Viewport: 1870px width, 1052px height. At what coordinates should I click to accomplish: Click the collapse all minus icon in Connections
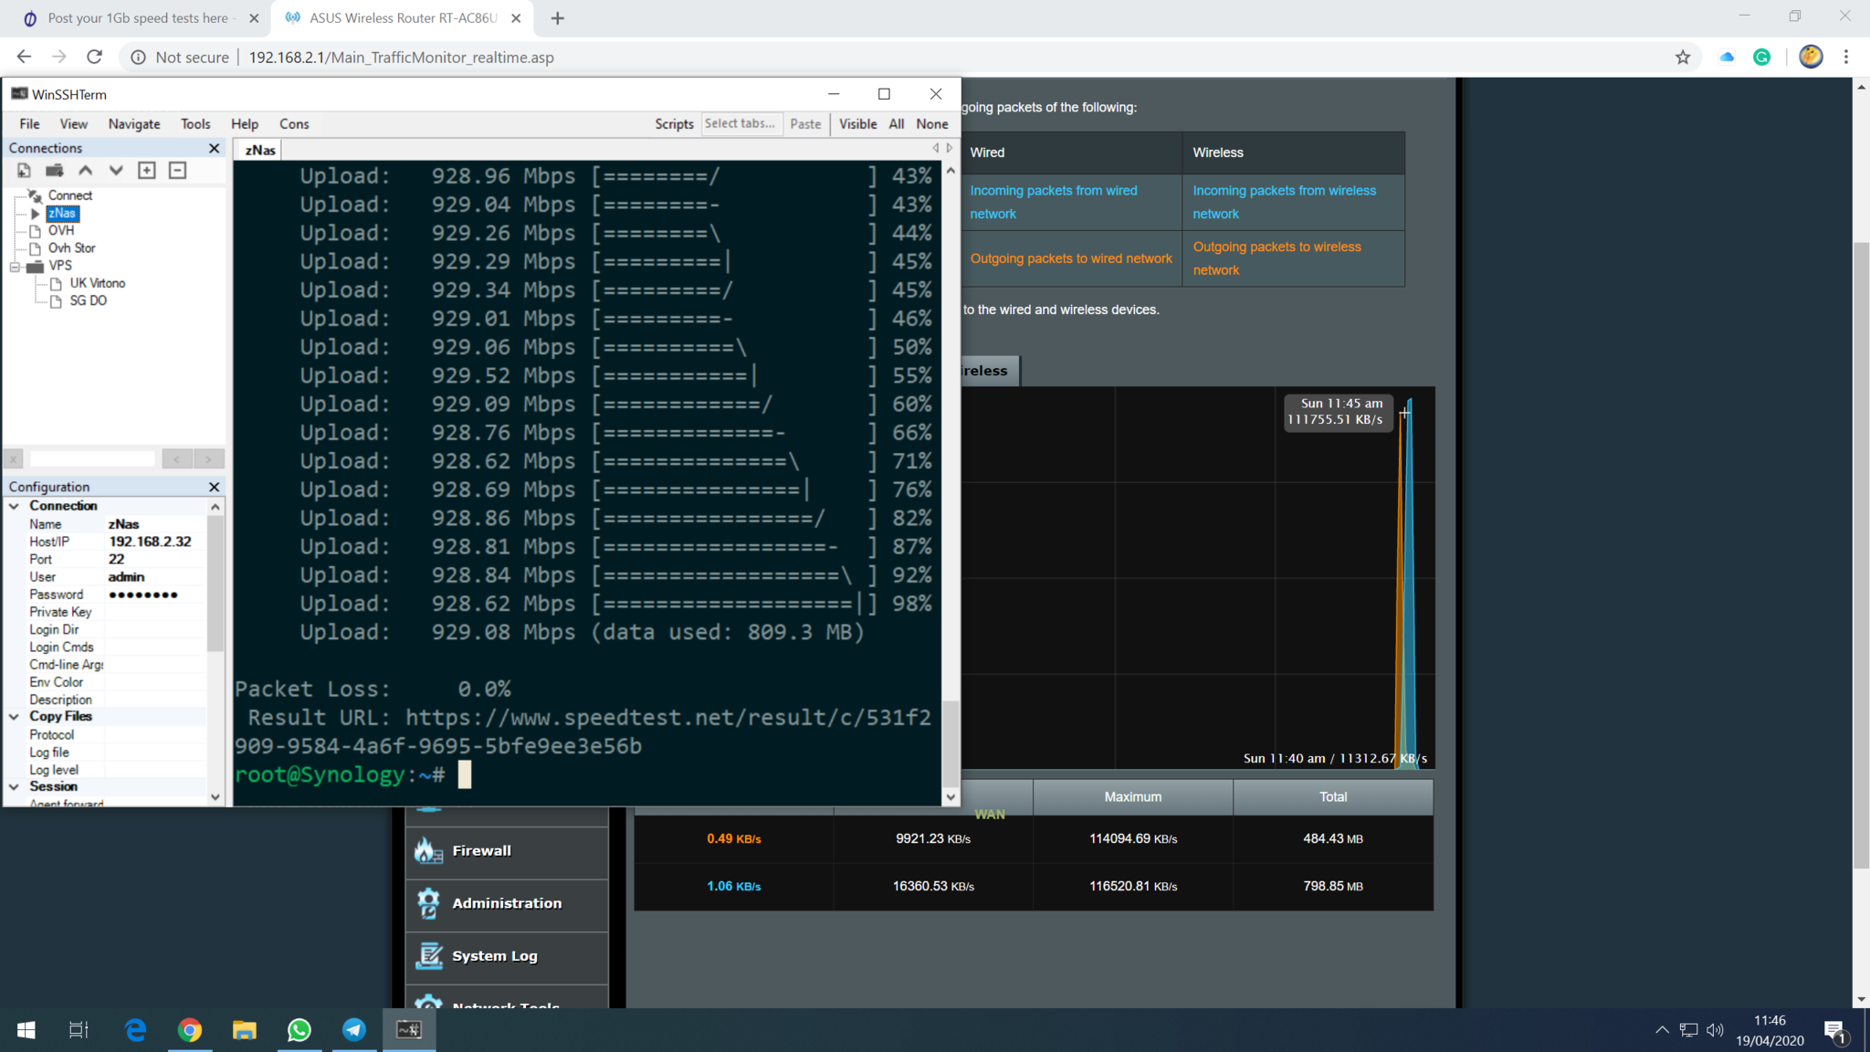coord(177,171)
